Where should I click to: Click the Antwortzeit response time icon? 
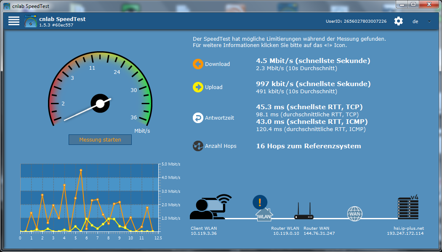(198, 118)
